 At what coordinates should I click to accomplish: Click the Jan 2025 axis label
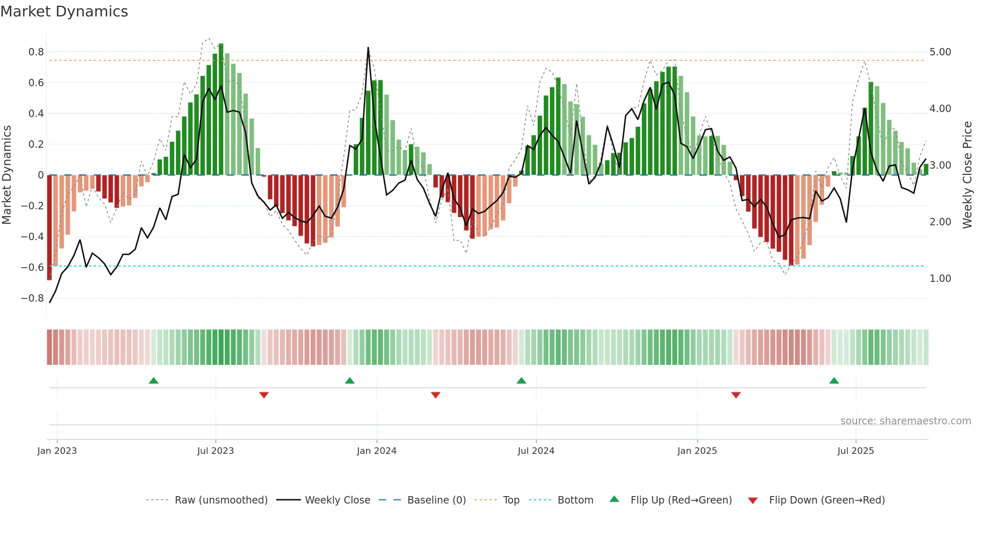(697, 451)
